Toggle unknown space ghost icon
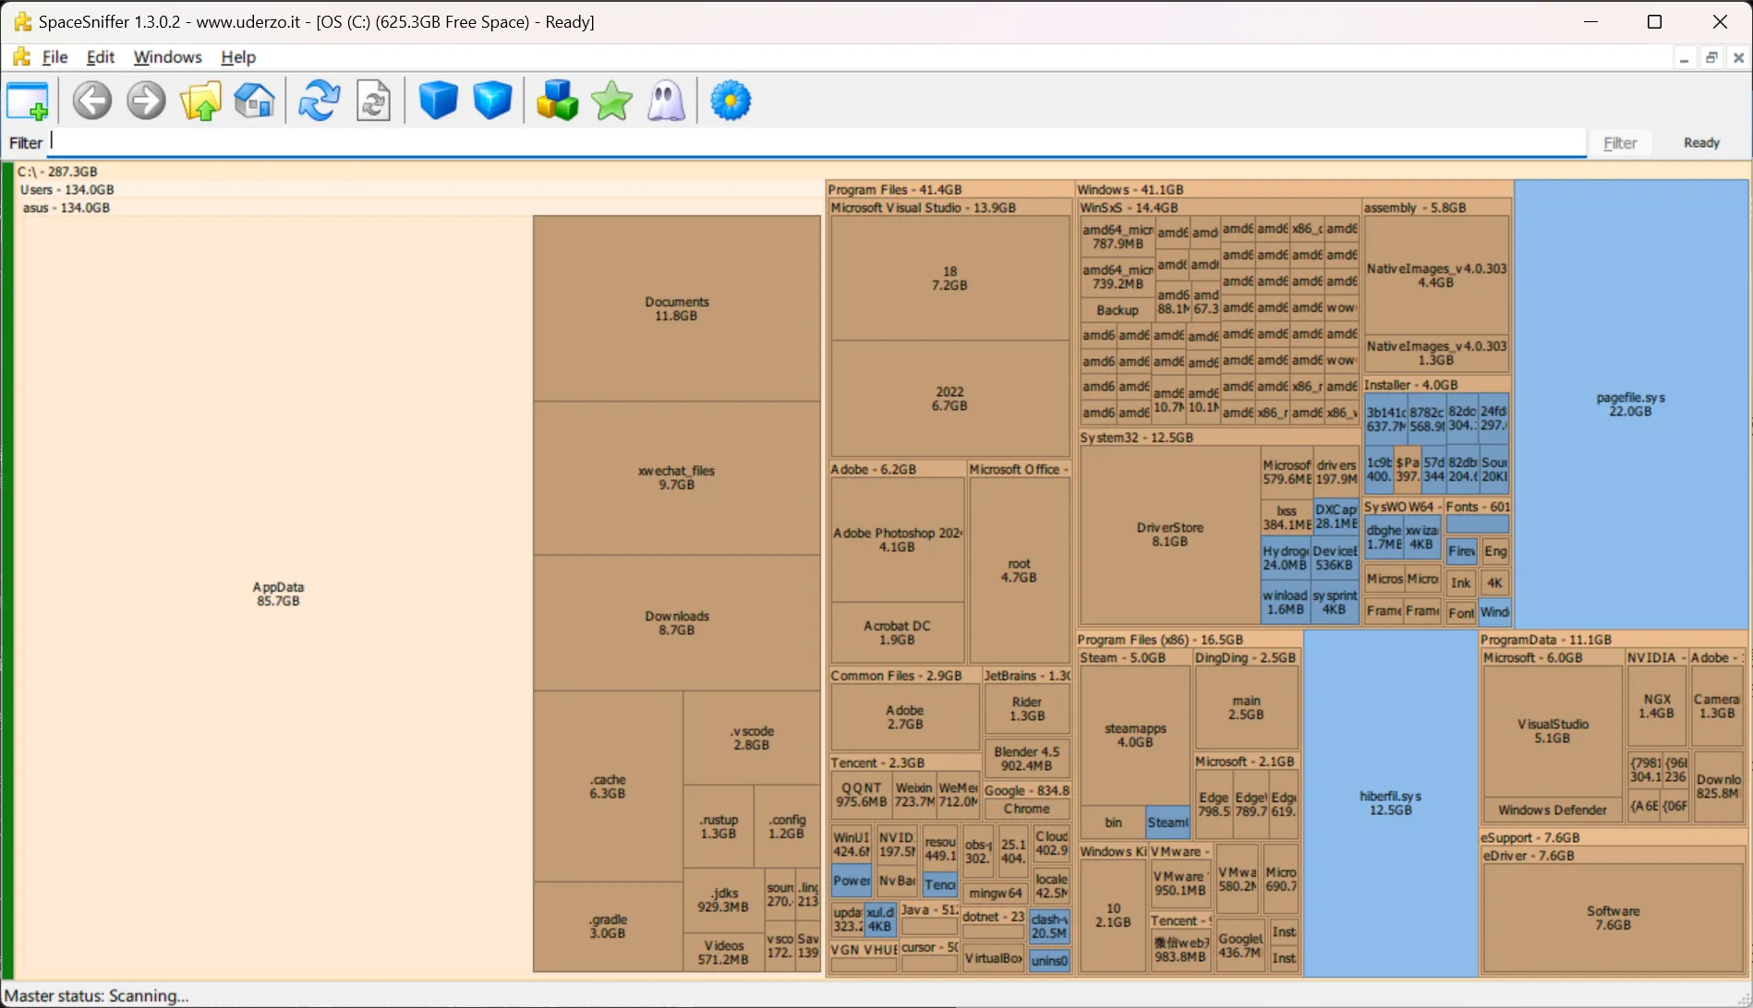 tap(666, 101)
